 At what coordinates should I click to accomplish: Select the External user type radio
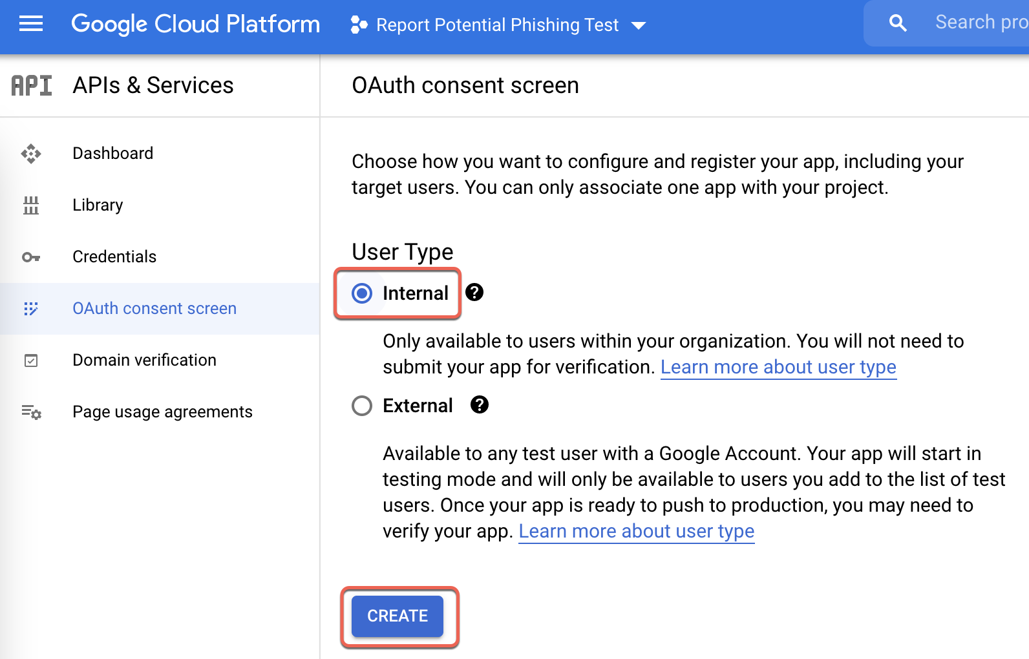point(362,406)
